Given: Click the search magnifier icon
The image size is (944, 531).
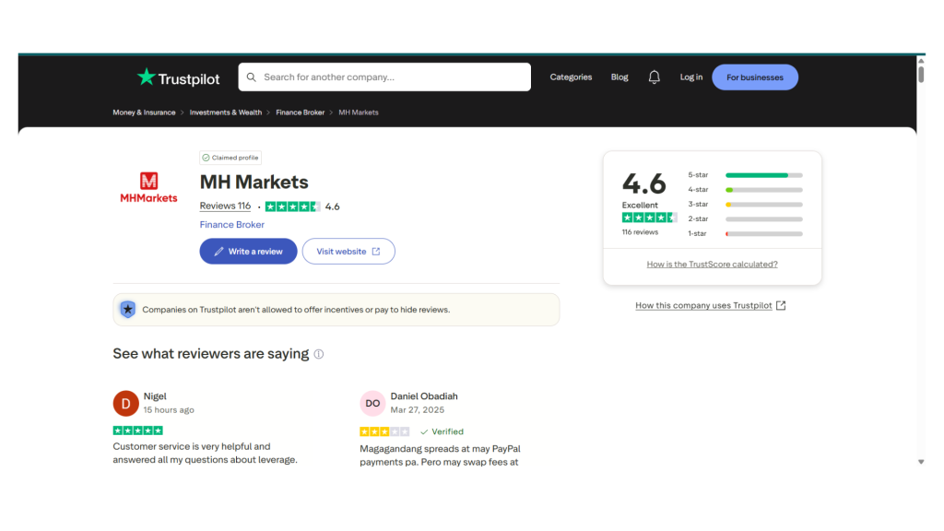Looking at the screenshot, I should [x=252, y=77].
